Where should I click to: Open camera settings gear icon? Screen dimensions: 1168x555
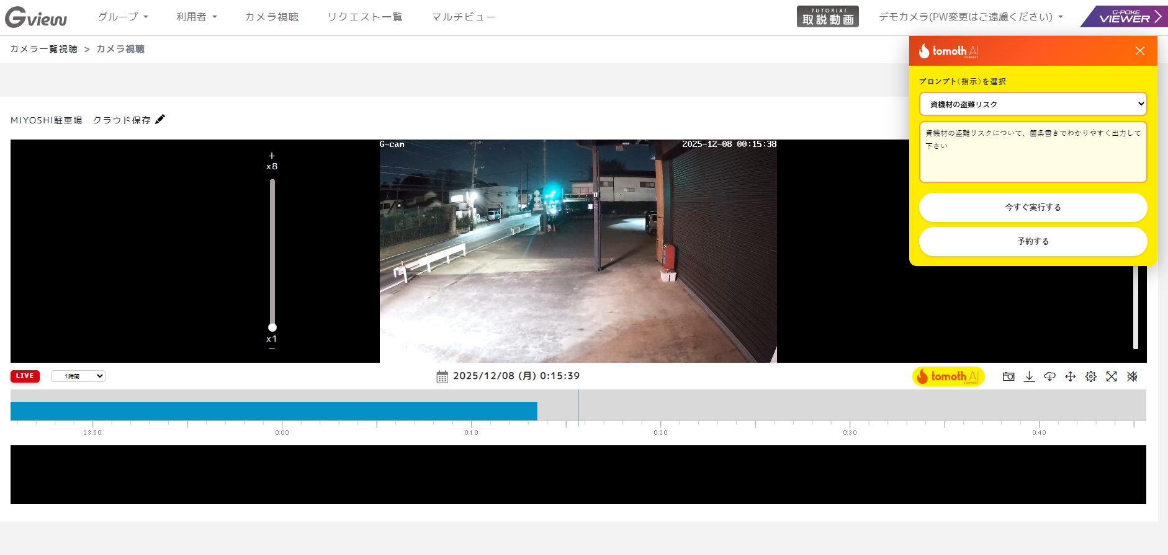(x=1090, y=376)
